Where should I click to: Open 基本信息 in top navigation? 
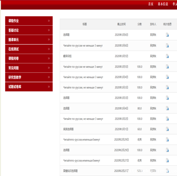[x=163, y=4]
